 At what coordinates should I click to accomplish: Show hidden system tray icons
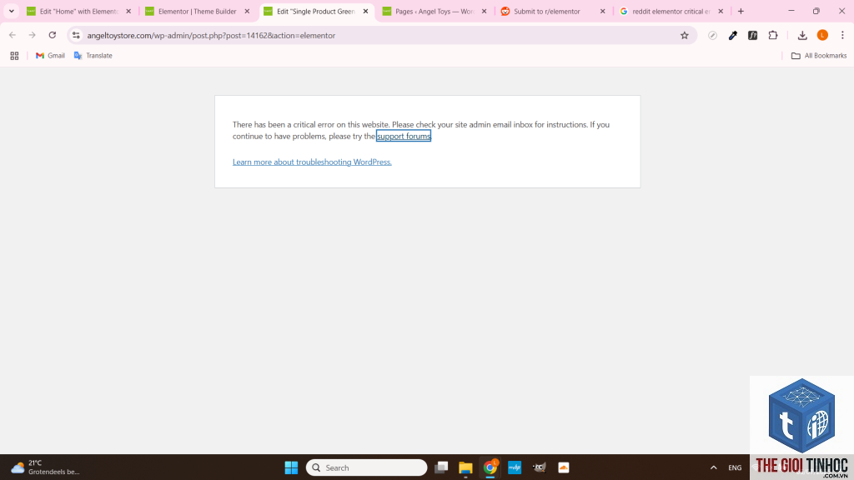click(x=714, y=467)
